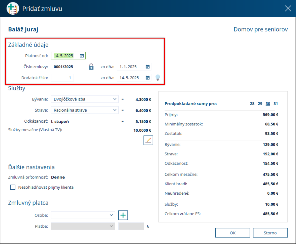Viewport: 296px width, 244px height.
Task: Select 30 days for estimated sums
Action: click(x=268, y=103)
